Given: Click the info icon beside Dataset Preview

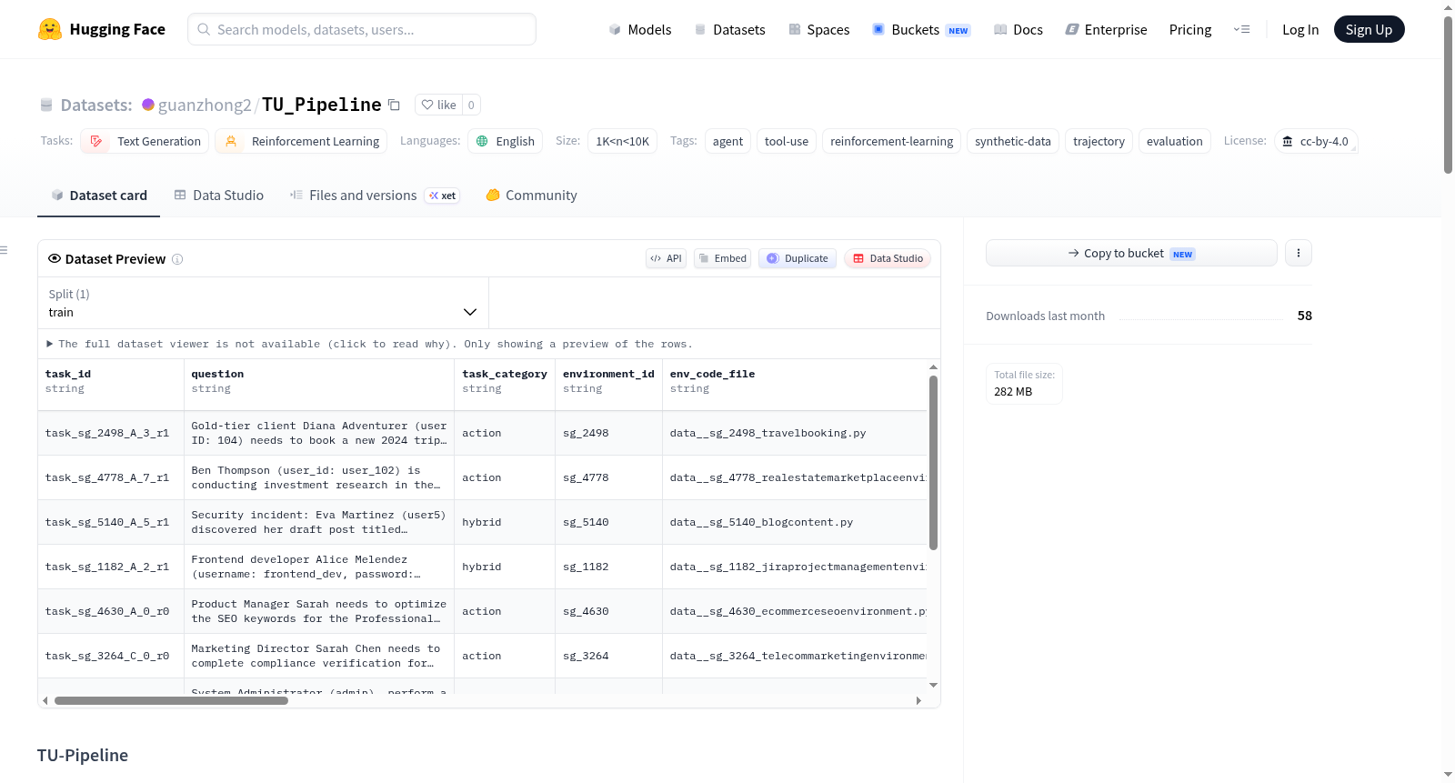Looking at the screenshot, I should tap(177, 259).
